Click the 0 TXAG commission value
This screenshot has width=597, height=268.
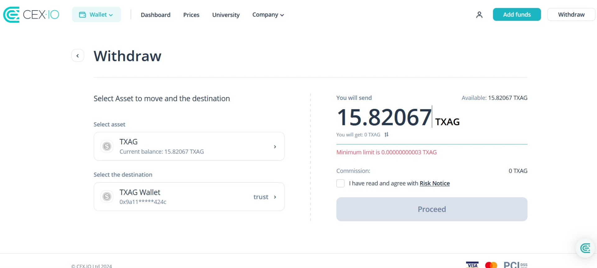[518, 171]
